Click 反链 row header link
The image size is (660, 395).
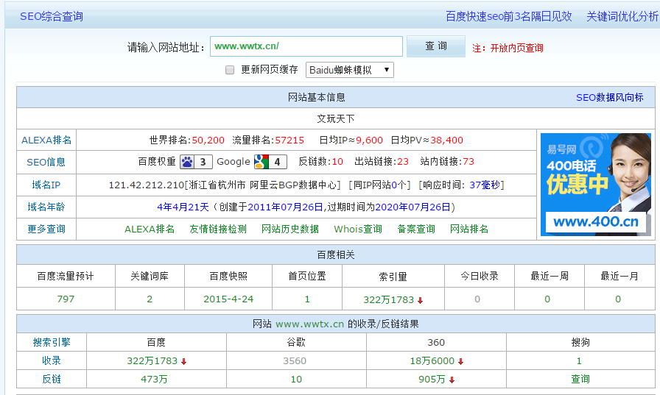point(52,379)
